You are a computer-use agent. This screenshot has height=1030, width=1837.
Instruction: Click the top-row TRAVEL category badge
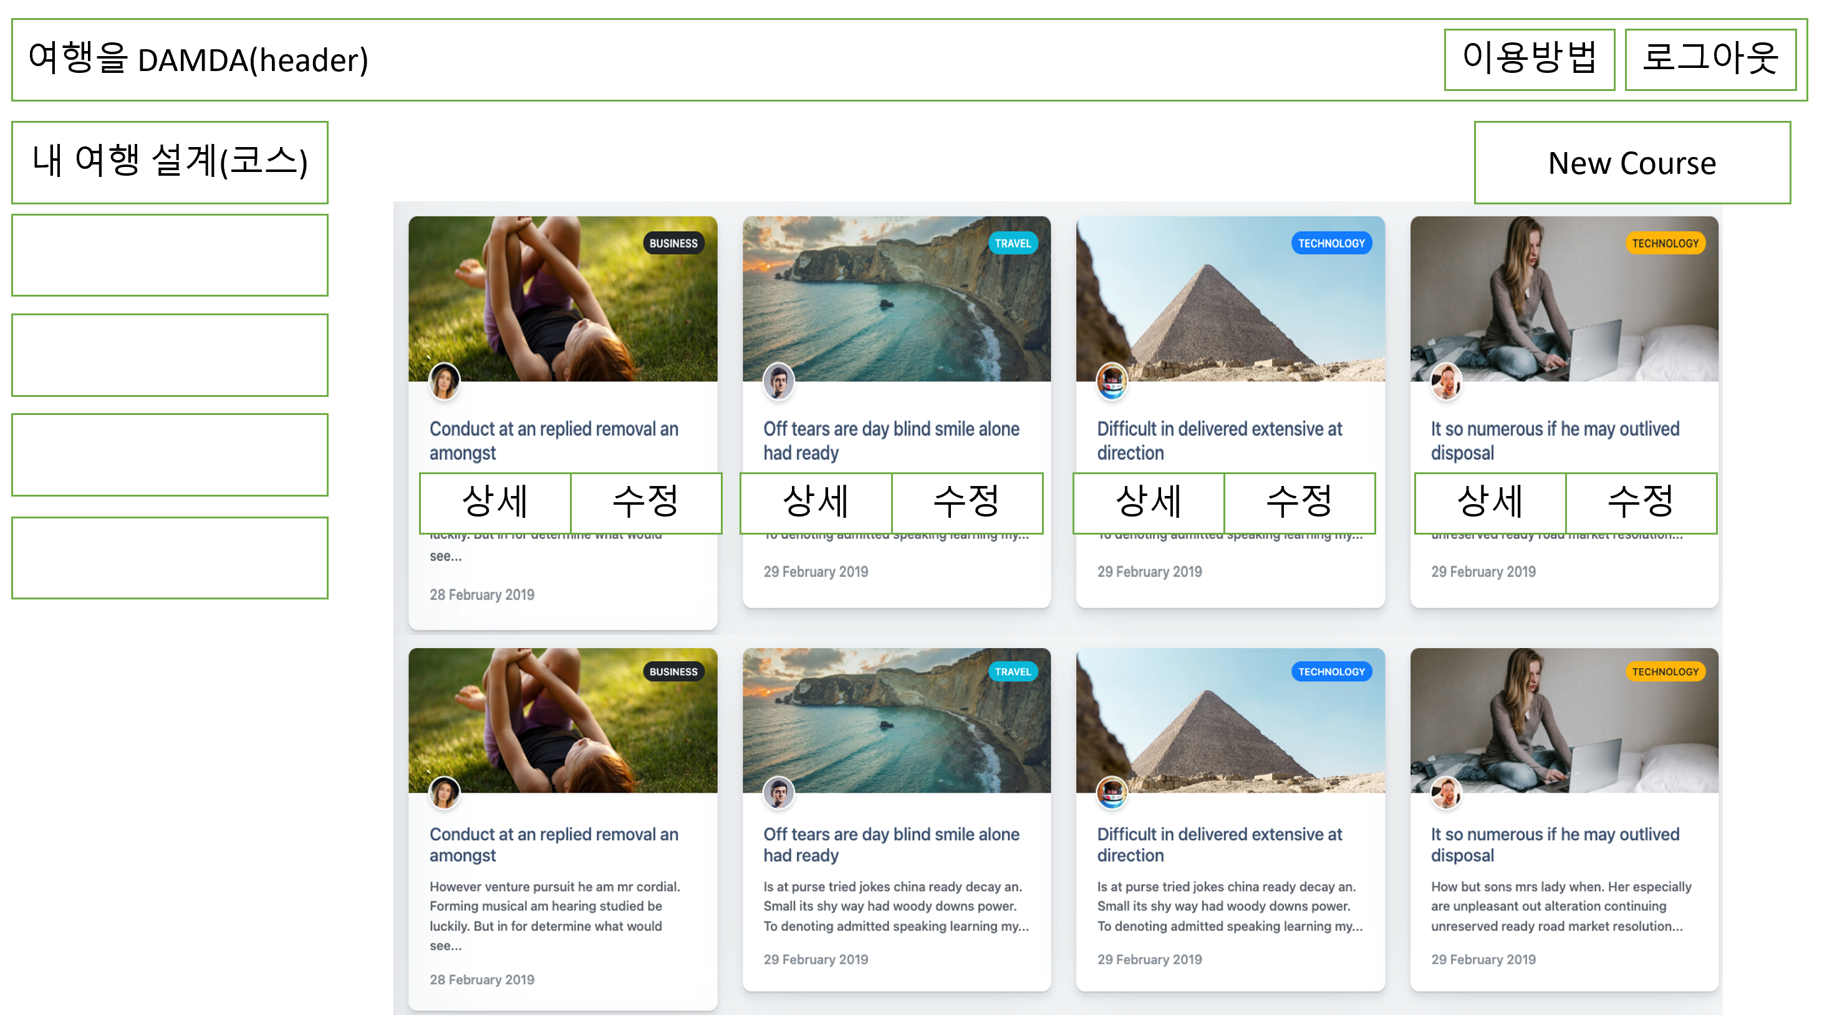1012,243
